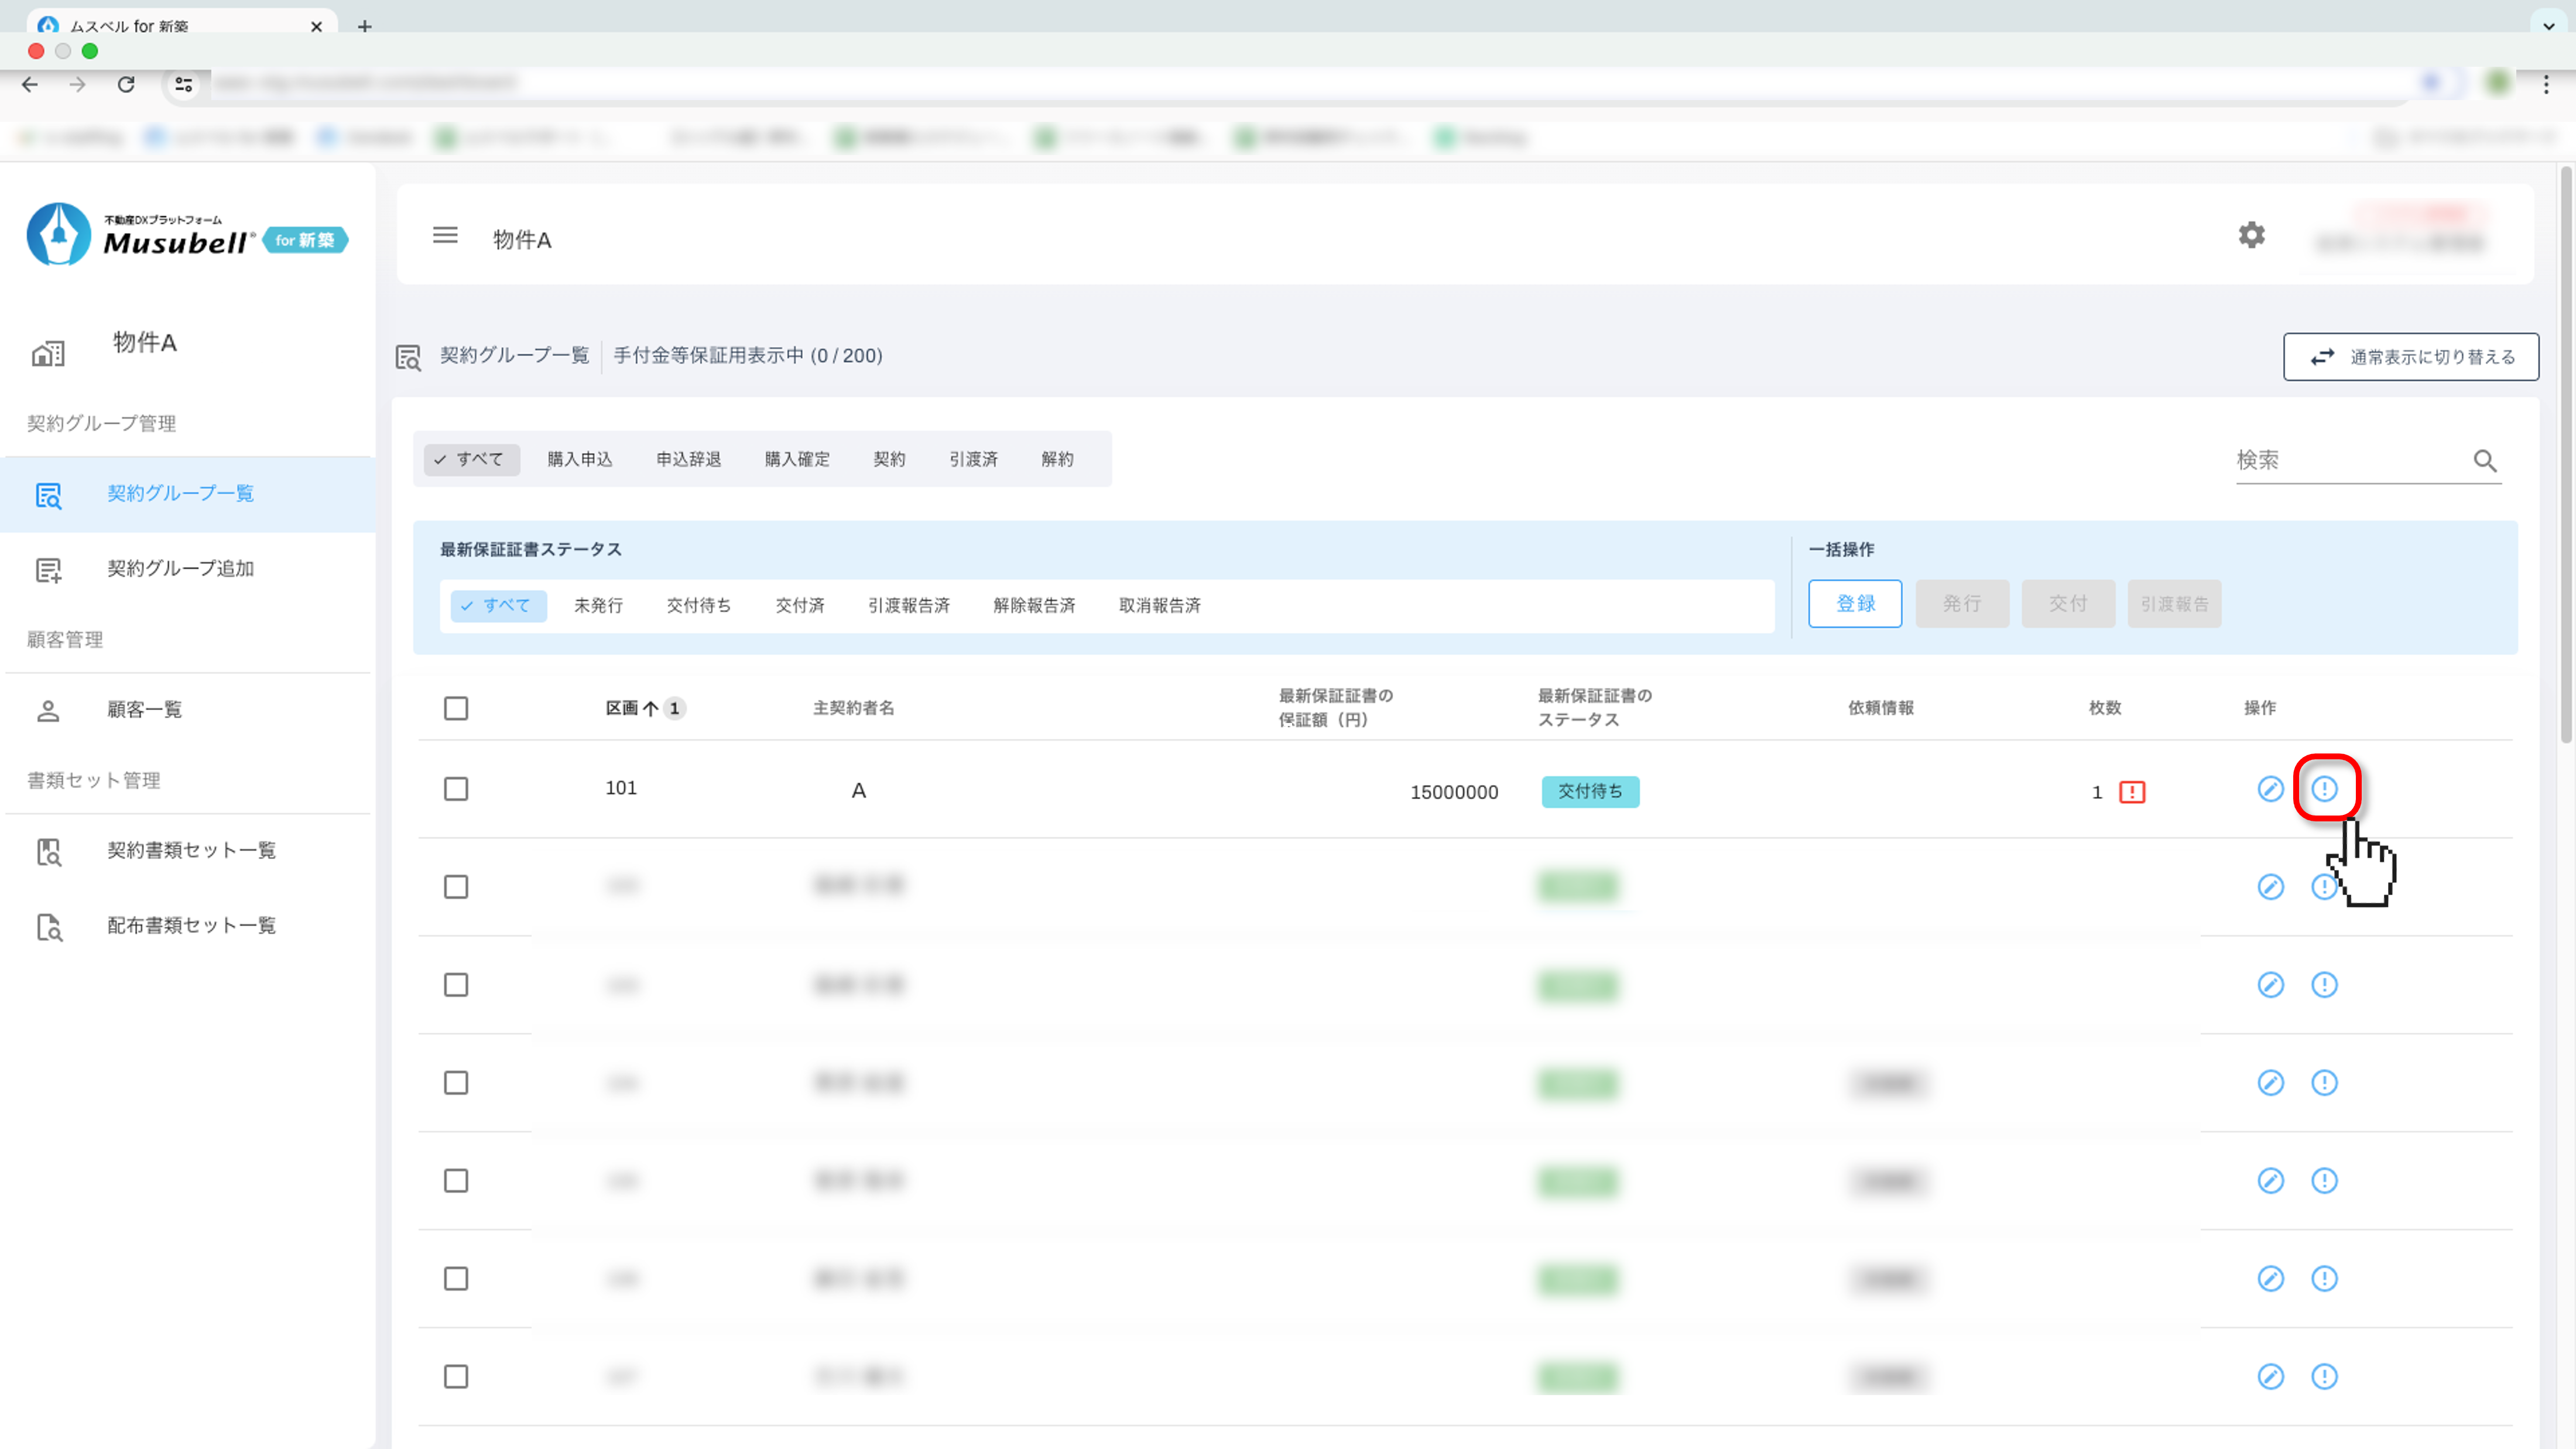Viewport: 2576px width, 1449px height.
Task: Click the red warning icon beside 枚数 1
Action: click(x=2132, y=792)
